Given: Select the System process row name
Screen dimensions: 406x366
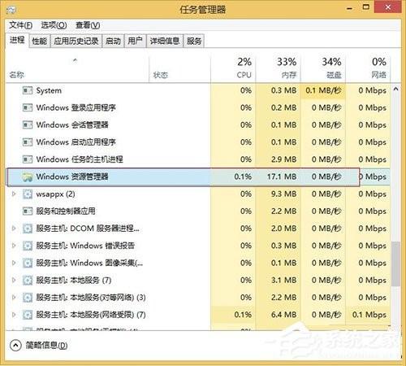Looking at the screenshot, I should [x=49, y=90].
